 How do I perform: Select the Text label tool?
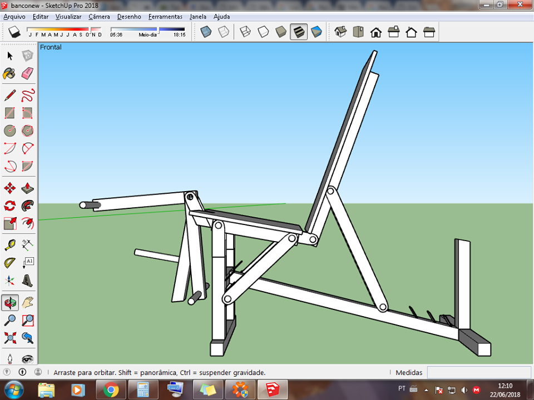[x=28, y=263]
